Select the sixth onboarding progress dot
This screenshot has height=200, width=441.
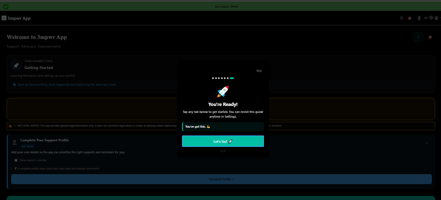click(228, 78)
